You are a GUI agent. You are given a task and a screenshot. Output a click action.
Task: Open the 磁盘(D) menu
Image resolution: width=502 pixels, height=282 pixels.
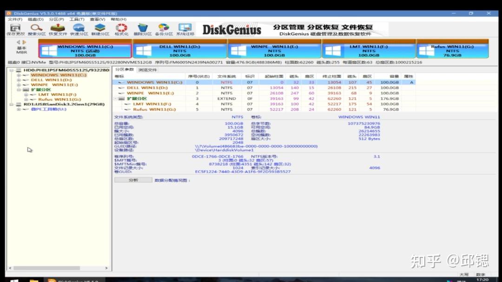pos(35,19)
